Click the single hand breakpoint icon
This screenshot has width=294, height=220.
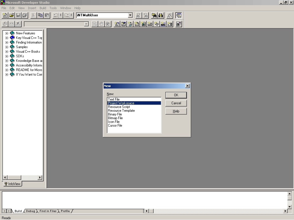click(x=101, y=24)
